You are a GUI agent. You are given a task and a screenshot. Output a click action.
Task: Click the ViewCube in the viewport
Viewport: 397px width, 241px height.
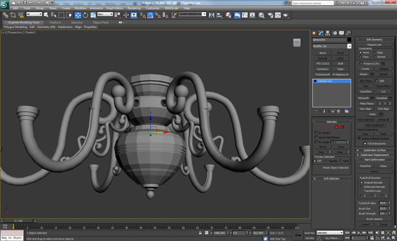(297, 42)
